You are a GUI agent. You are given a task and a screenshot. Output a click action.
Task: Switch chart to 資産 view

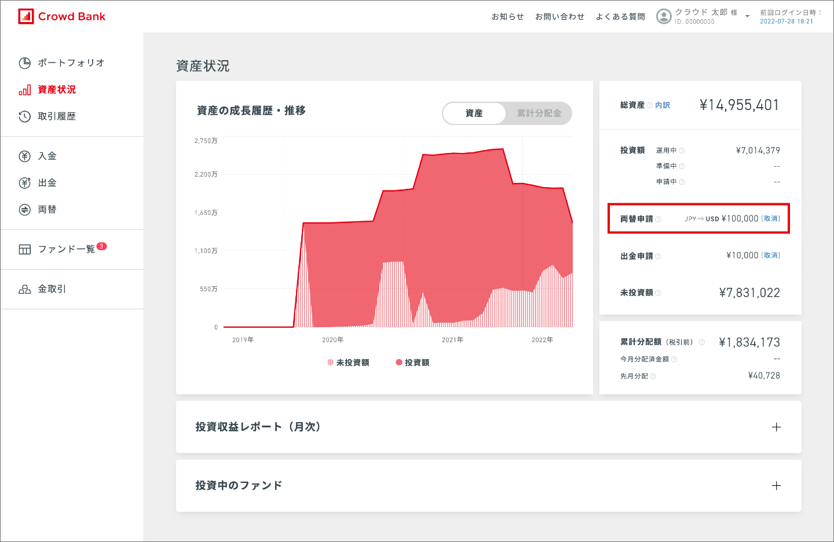pos(474,113)
